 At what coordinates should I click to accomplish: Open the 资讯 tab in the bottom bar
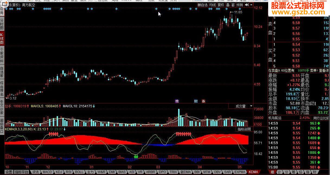36,172
